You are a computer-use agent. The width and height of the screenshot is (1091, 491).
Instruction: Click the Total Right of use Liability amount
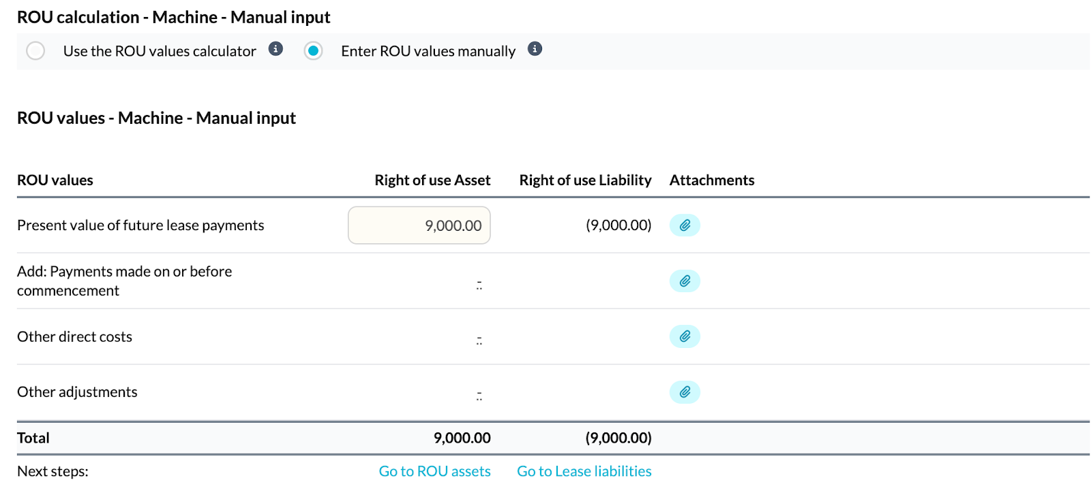click(x=618, y=438)
